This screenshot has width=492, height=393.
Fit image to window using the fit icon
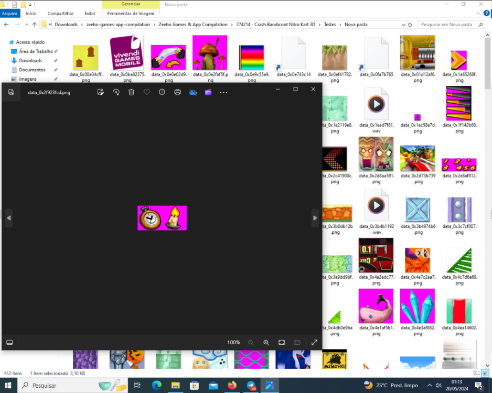[282, 342]
